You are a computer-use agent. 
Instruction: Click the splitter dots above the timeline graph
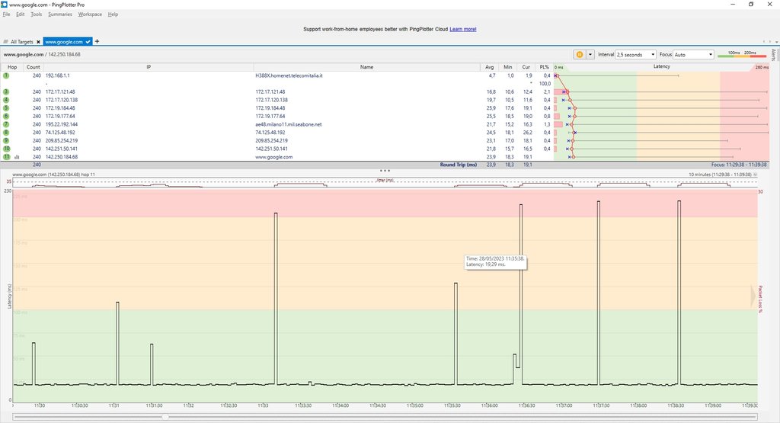385,171
